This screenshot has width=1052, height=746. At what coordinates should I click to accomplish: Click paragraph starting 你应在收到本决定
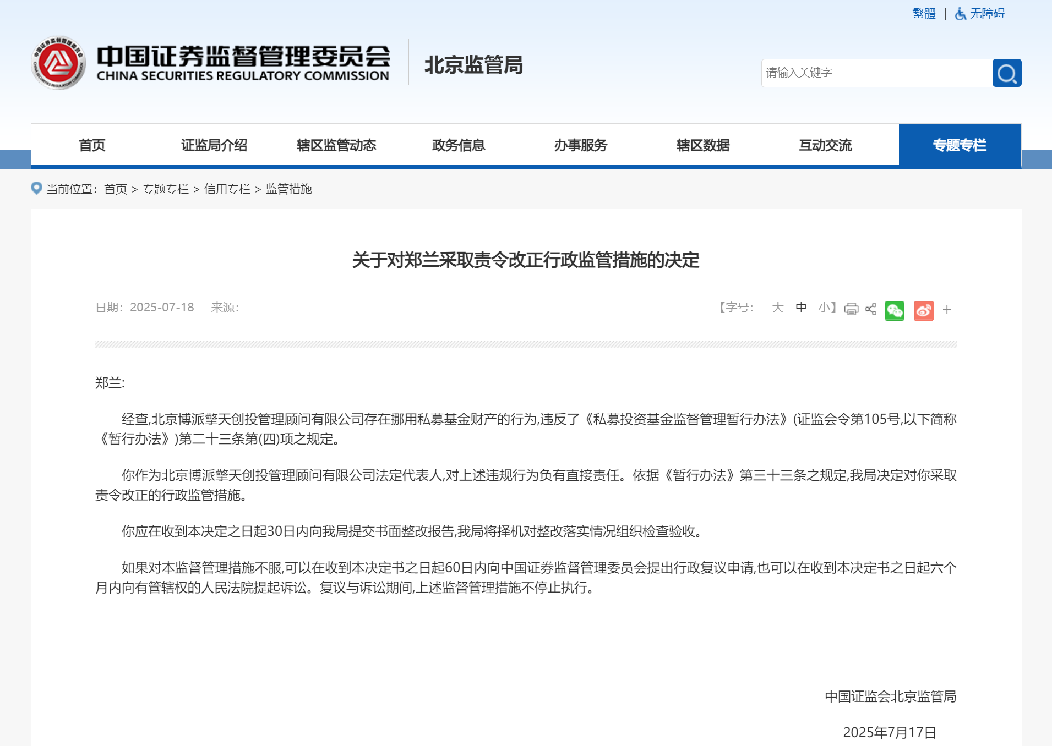pyautogui.click(x=413, y=531)
